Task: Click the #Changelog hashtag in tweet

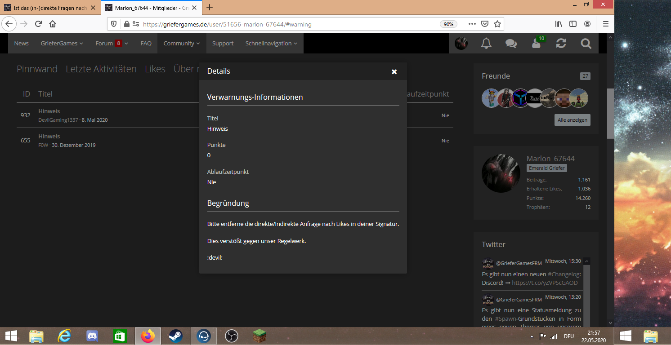Action: [x=563, y=274]
